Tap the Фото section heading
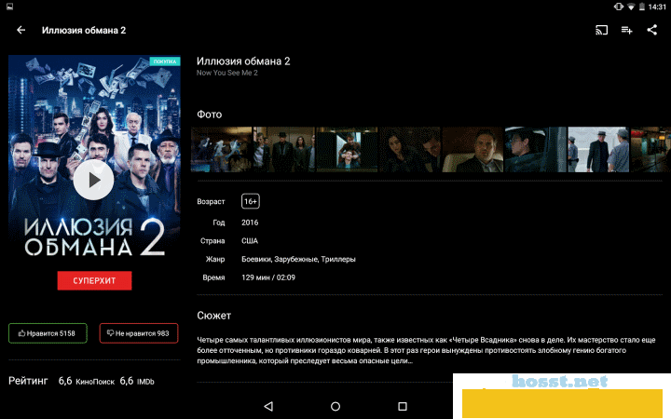The height and width of the screenshot is (419, 671). [210, 115]
